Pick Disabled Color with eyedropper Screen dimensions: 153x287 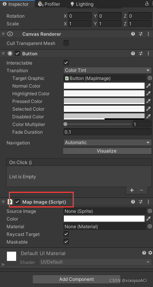[148, 116]
